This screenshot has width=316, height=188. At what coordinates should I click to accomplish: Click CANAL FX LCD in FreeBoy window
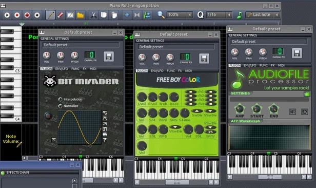tap(185, 57)
